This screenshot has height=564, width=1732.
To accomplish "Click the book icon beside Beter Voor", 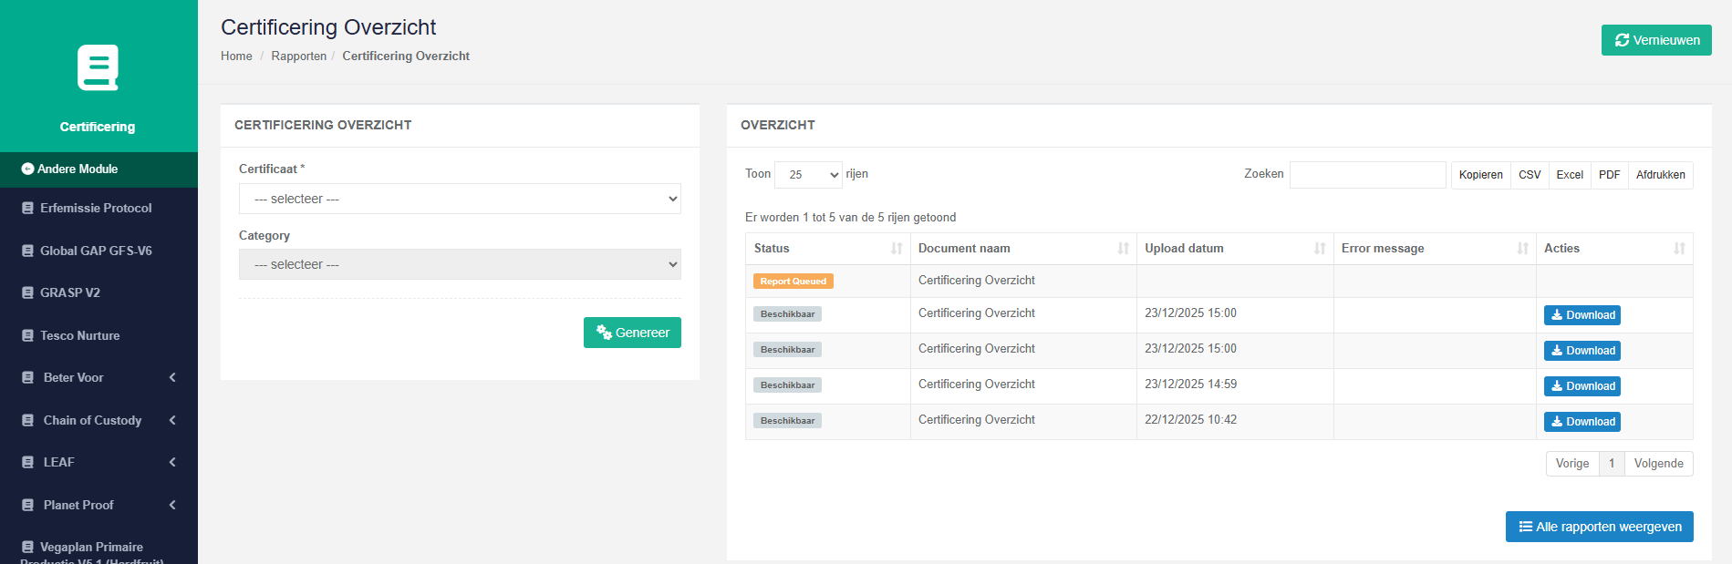I will [x=27, y=377].
